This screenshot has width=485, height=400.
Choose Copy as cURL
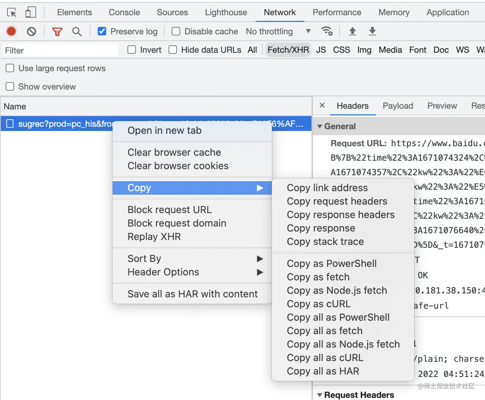tap(343, 304)
